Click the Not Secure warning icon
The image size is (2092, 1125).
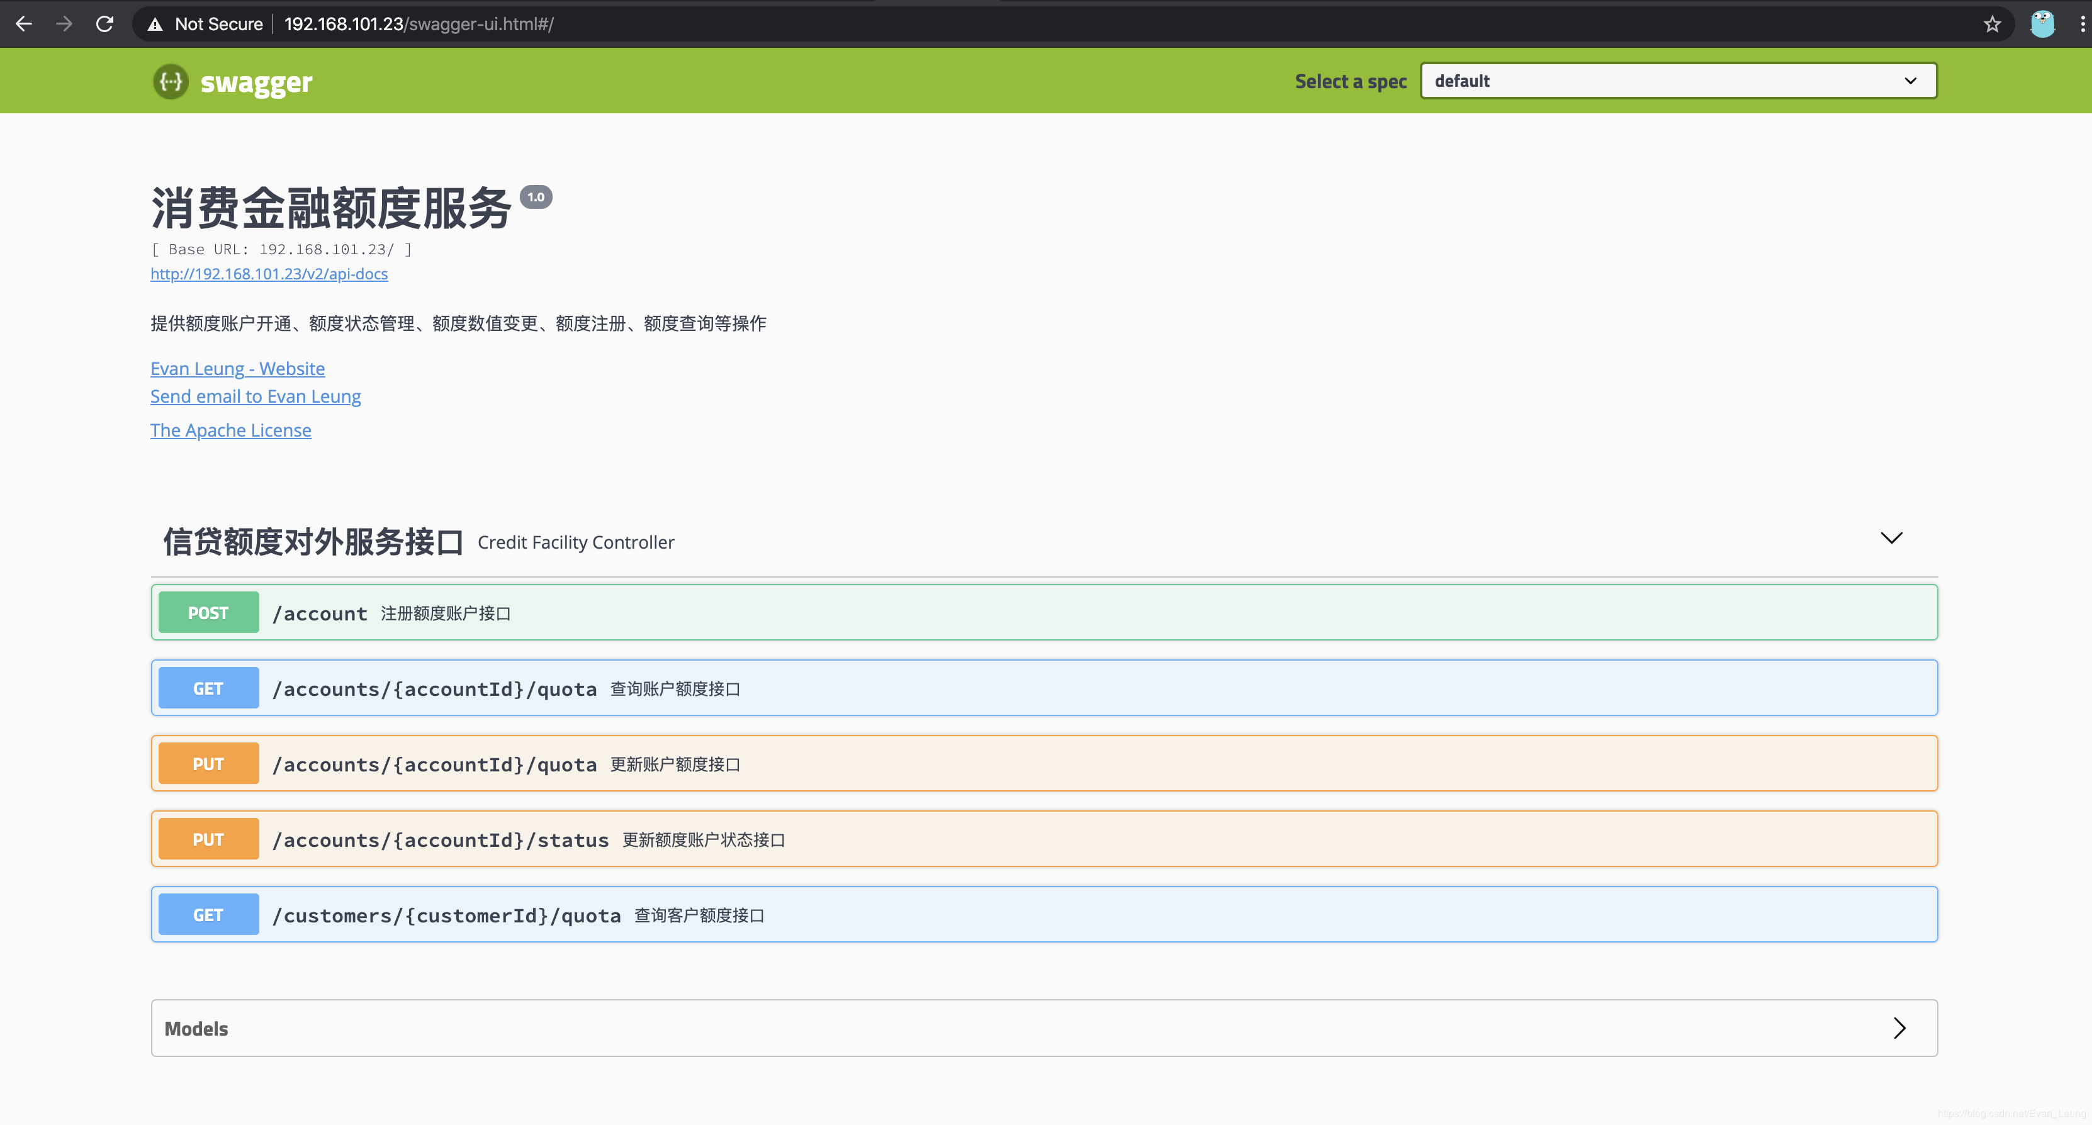155,25
